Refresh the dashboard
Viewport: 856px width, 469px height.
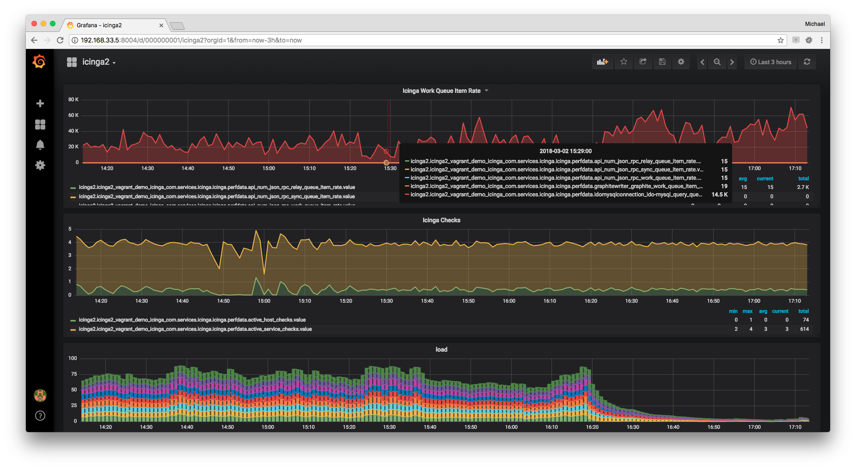[807, 62]
